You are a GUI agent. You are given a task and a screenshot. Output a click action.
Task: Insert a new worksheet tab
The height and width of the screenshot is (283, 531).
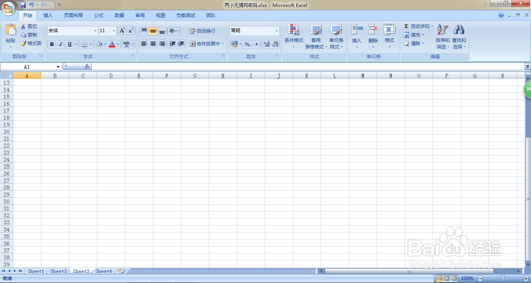coord(122,271)
